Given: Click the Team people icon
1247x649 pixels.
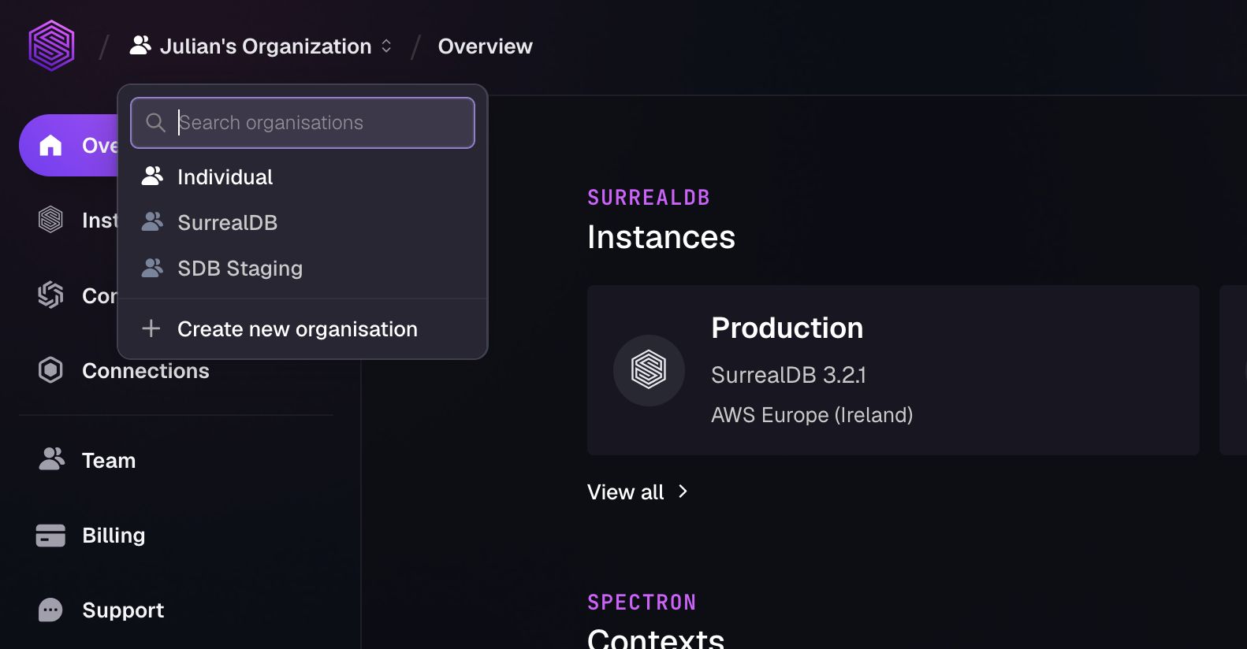Looking at the screenshot, I should [52, 460].
